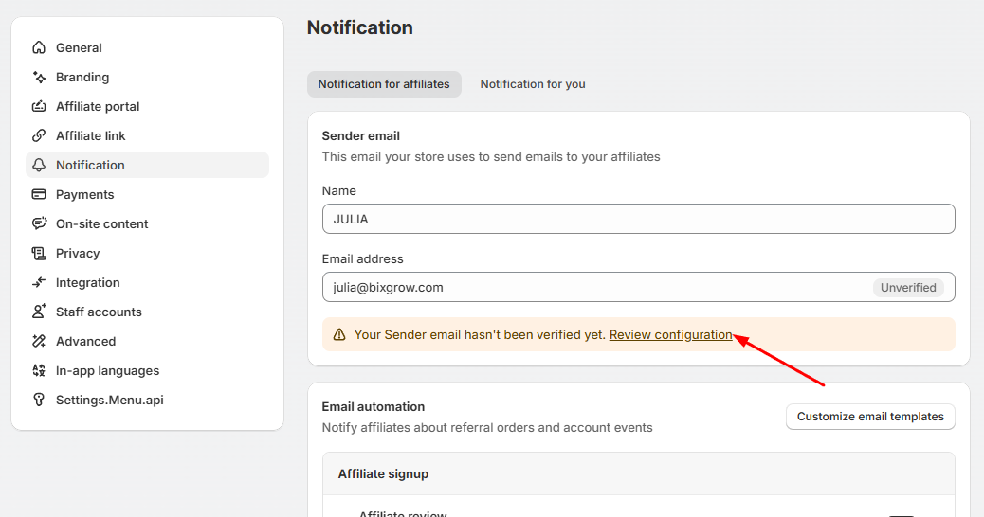Click the Integration arrows icon
This screenshot has width=984, height=517.
39,282
